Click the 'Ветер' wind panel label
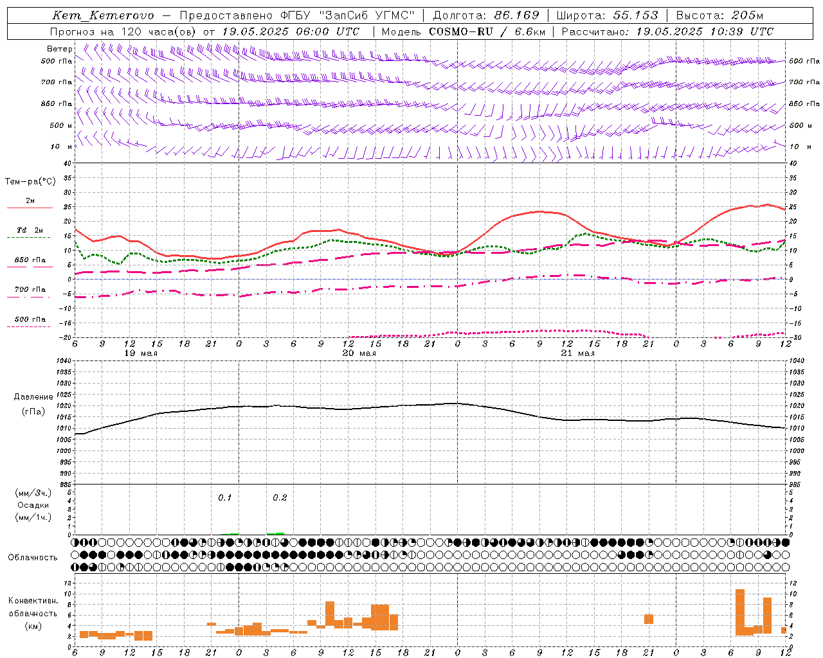 tap(60, 49)
